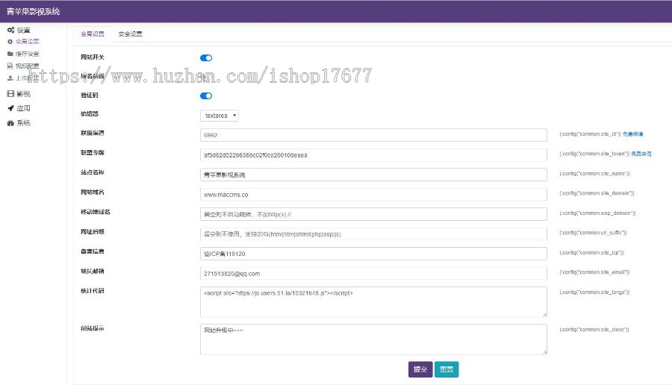
Task: Expand 应用 rocket icon menu
Action: (x=19, y=108)
